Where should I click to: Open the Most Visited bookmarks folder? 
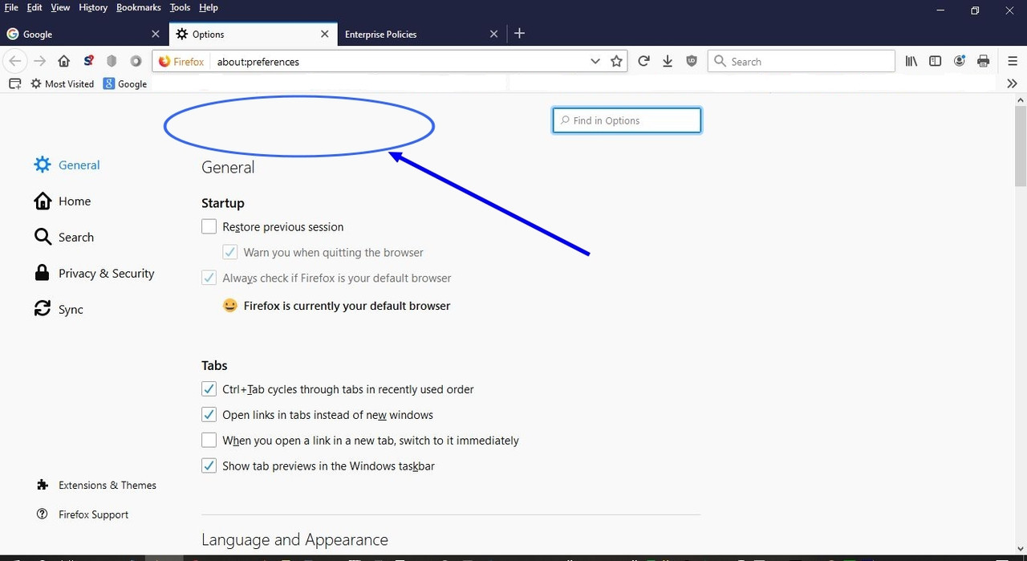[63, 83]
